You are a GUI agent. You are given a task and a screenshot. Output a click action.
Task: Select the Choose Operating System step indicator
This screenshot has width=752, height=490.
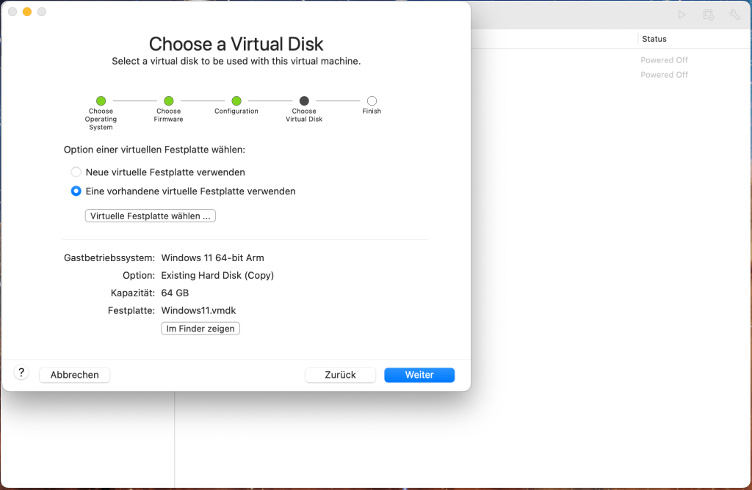[101, 101]
